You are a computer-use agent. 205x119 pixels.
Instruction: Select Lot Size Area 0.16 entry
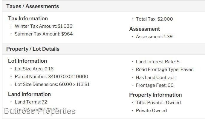[34, 69]
